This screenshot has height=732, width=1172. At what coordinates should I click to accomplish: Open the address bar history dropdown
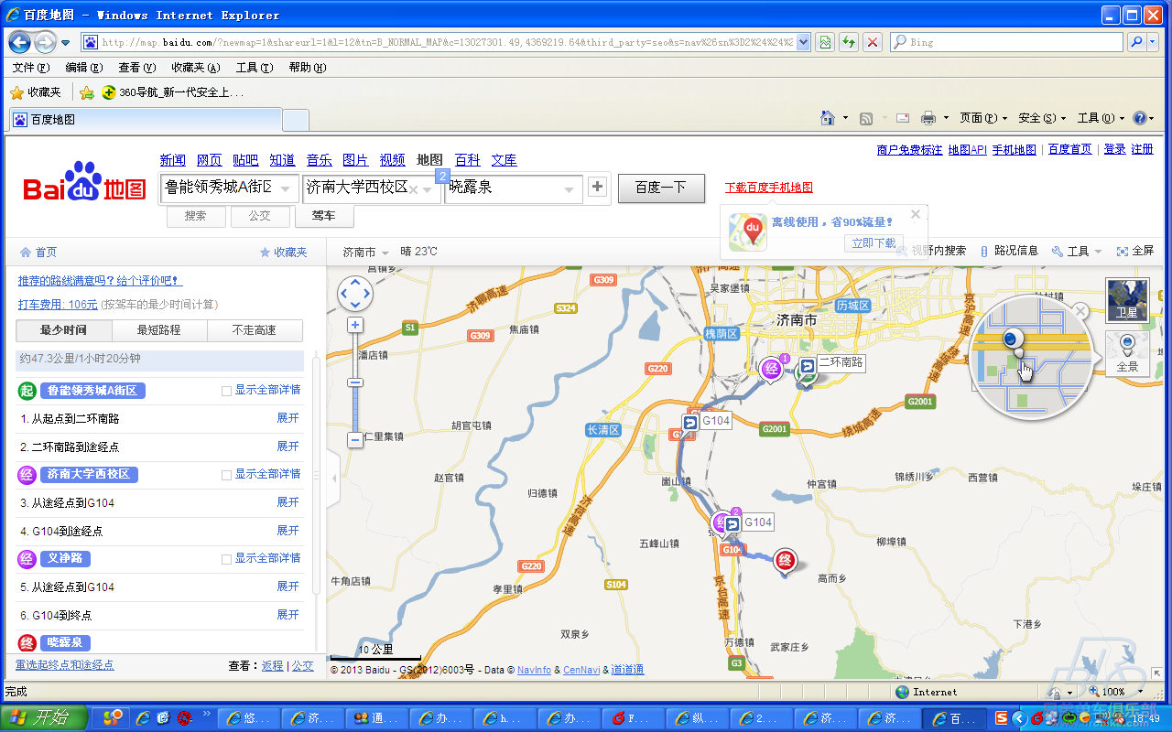coord(804,42)
